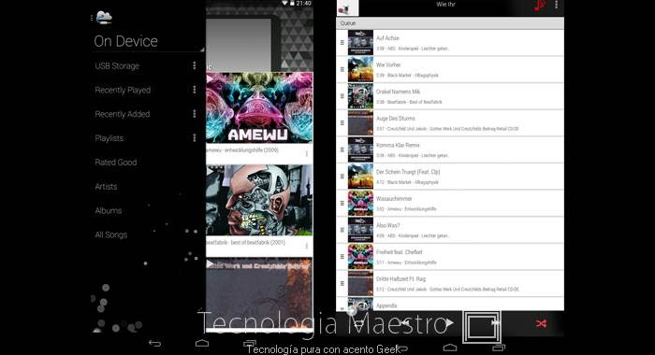This screenshot has width=655, height=355.
Task: Open options for the amewu entwicklungshilfe album
Action: point(307,153)
